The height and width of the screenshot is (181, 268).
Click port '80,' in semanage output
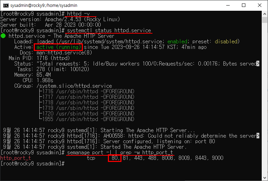click(115, 158)
